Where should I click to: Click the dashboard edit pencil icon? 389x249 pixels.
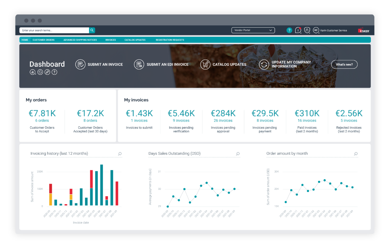click(x=47, y=72)
